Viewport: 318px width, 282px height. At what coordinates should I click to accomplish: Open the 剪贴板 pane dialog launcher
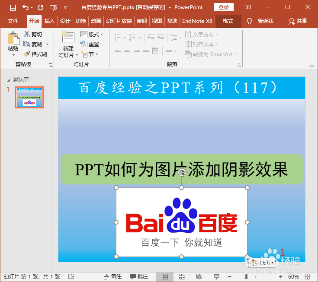coord(51,65)
